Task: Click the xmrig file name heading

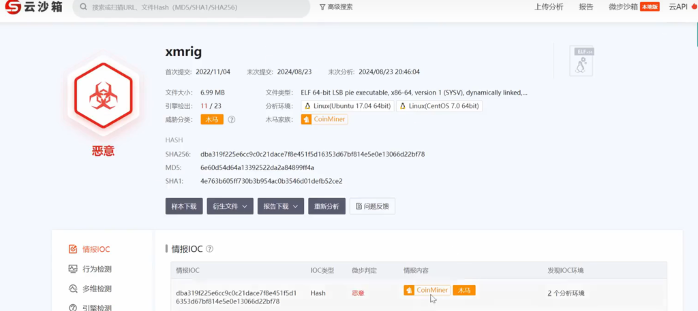Action: (x=183, y=52)
